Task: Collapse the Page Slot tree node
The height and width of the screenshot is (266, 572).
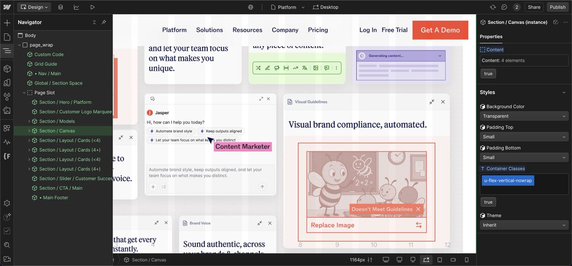Action: tap(24, 92)
